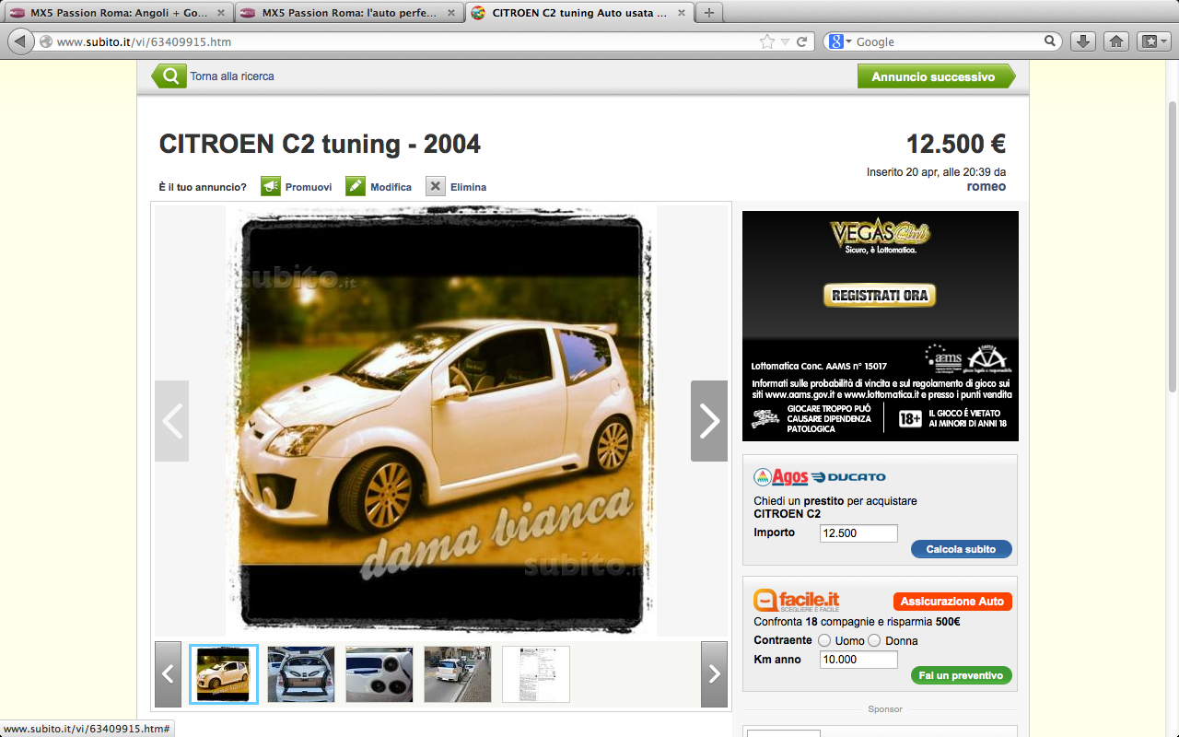The height and width of the screenshot is (737, 1179).
Task: Select the open trunk thumbnail
Action: (x=301, y=674)
